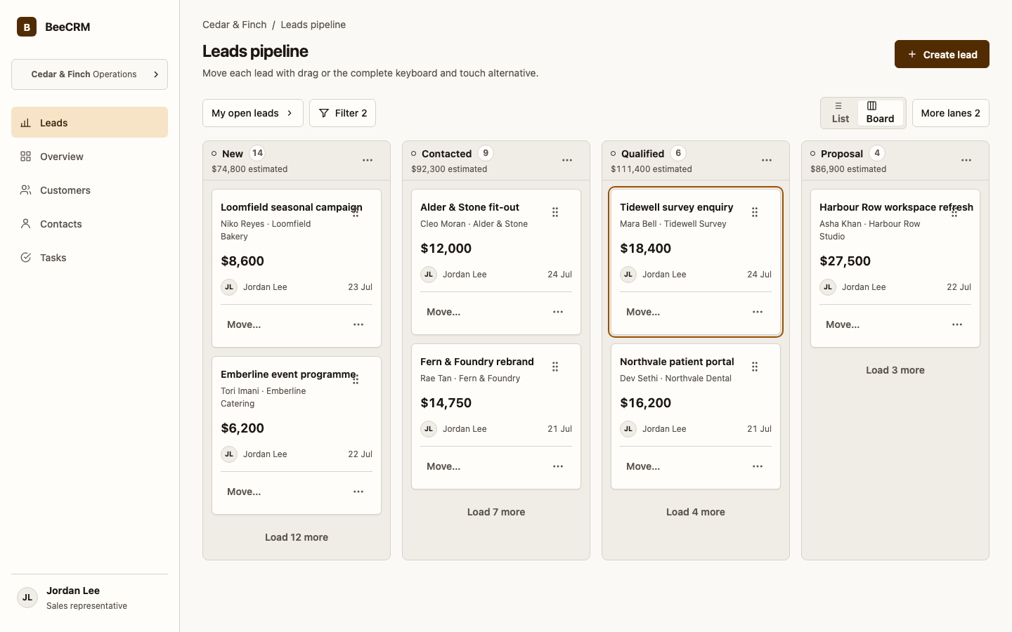Click JL avatar on Northvale patient portal card

[x=628, y=429]
